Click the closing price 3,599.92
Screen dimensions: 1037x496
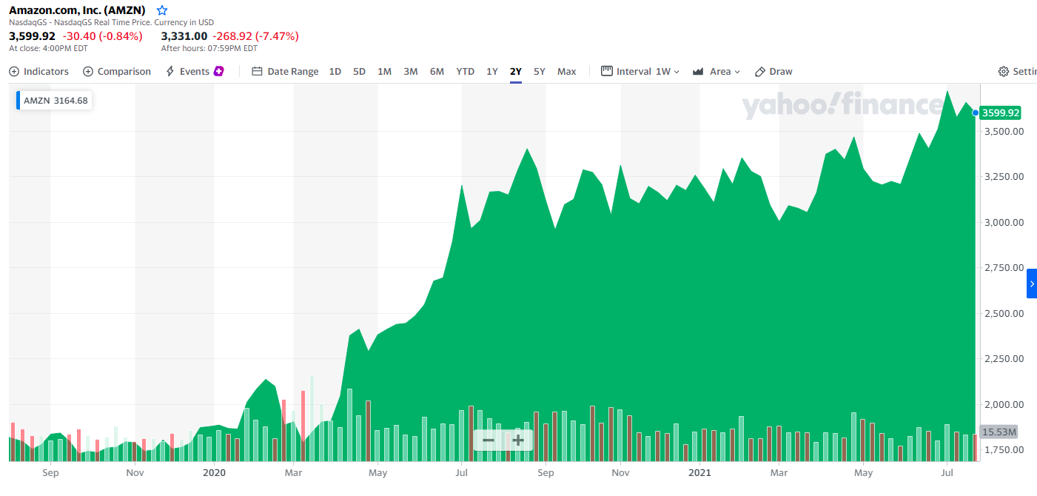coord(32,36)
